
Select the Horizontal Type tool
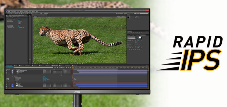point(23,13)
